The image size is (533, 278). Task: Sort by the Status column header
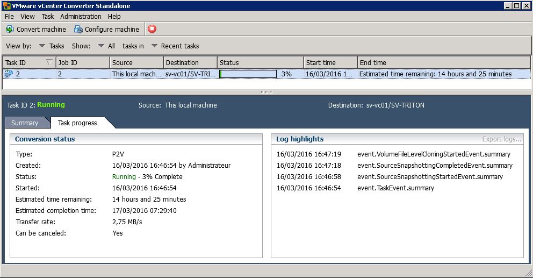(261, 62)
